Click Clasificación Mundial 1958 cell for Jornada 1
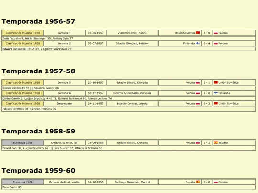 coord(23,33)
